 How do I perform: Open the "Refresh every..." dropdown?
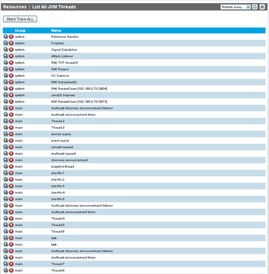(235, 7)
